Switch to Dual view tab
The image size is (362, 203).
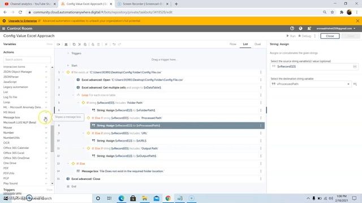point(257,44)
